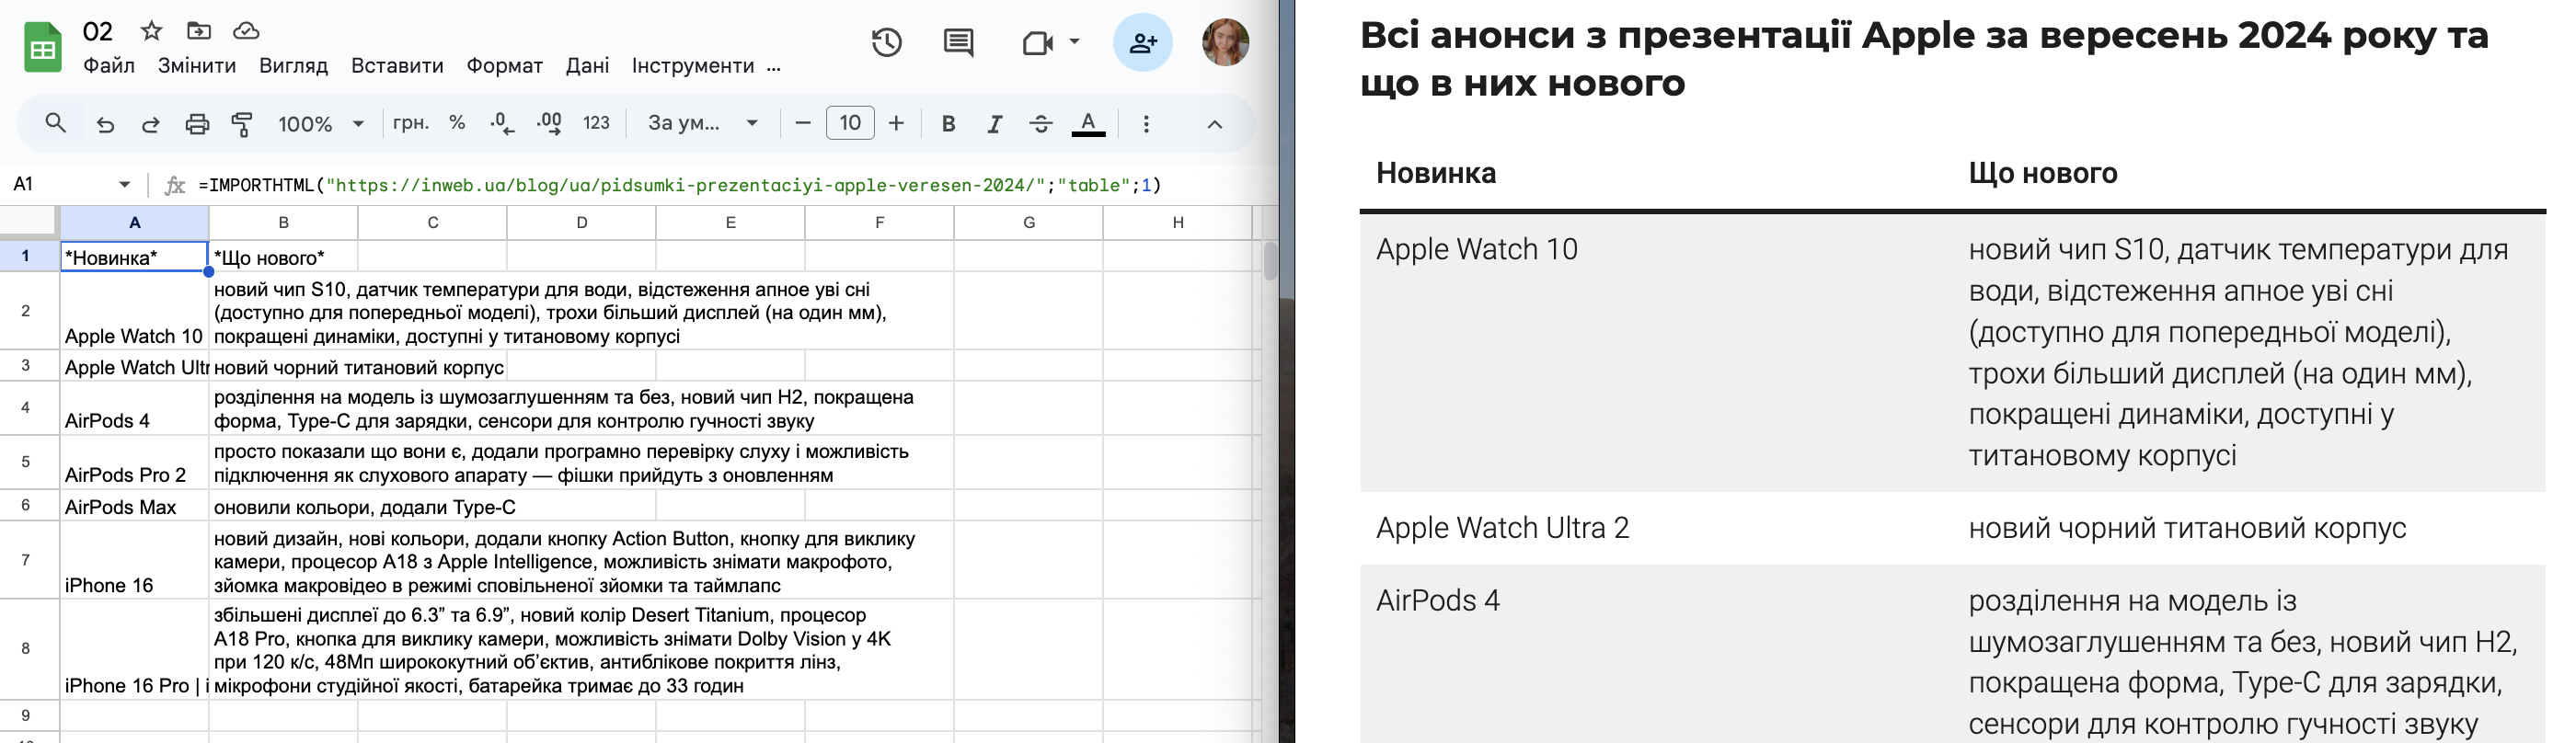2576x743 pixels.
Task: Open the Дані menu
Action: click(587, 66)
